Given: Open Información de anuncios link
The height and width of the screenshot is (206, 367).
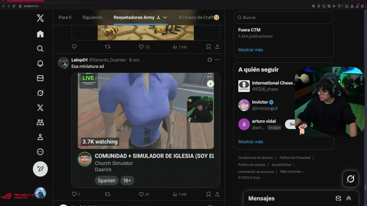Looking at the screenshot, I should (x=256, y=172).
